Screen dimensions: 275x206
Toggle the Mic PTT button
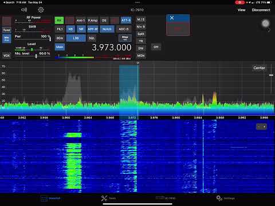(7, 39)
